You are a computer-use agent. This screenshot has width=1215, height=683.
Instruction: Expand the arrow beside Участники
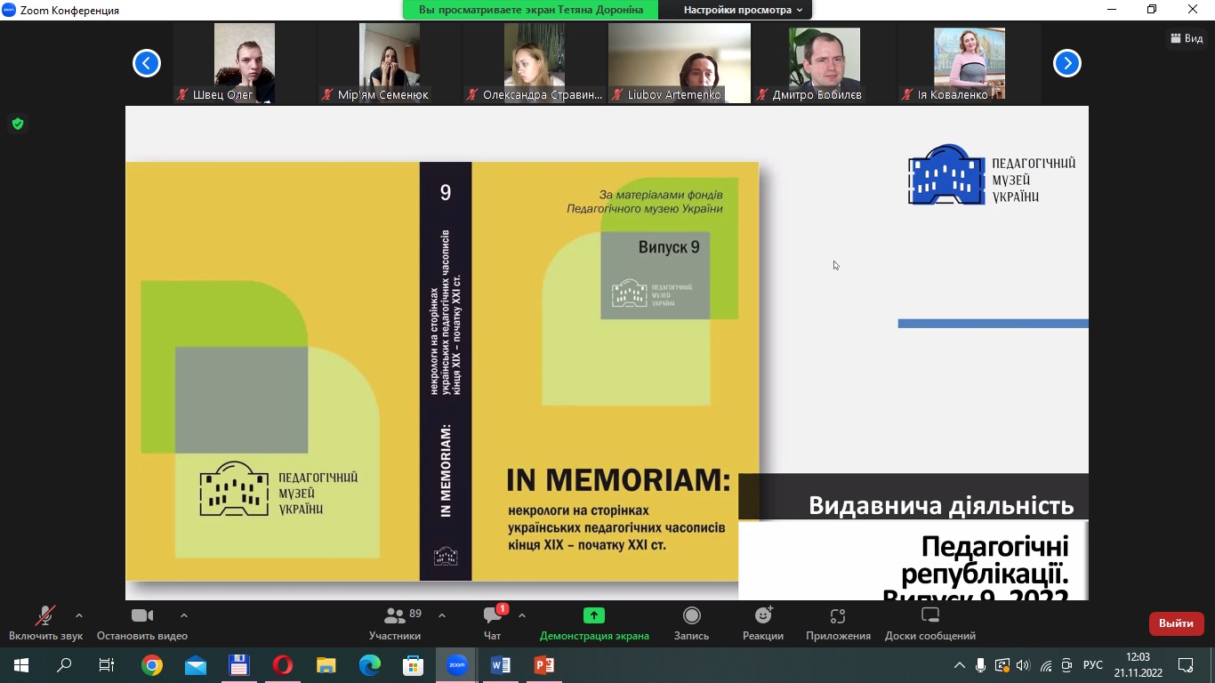(x=442, y=615)
